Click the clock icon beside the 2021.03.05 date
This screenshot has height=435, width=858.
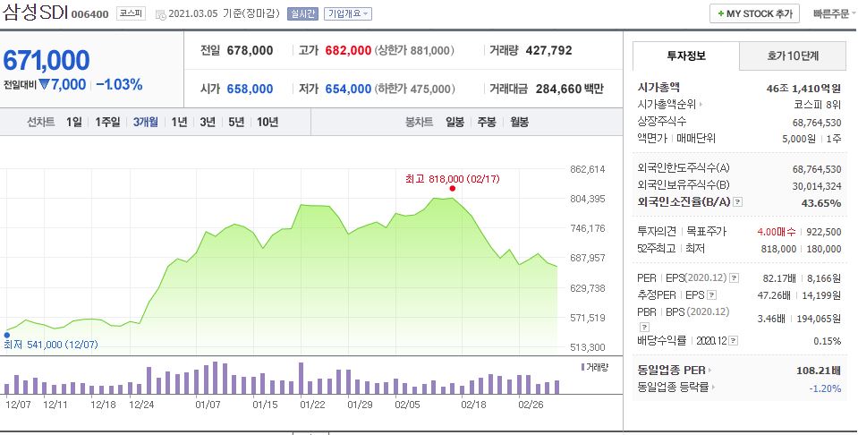tap(160, 15)
